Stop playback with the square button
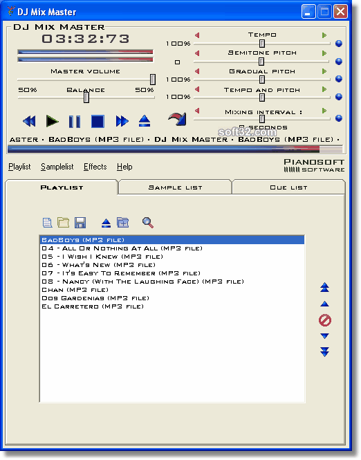The image size is (361, 460). 98,122
